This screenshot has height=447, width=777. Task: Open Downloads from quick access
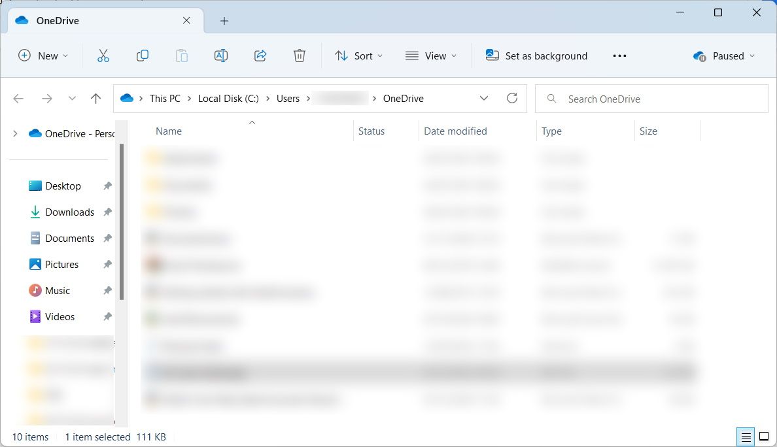(69, 212)
